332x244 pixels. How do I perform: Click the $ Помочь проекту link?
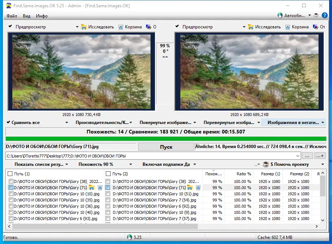(x=289, y=164)
